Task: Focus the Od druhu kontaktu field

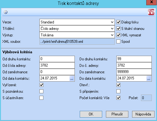Action: 57,59
